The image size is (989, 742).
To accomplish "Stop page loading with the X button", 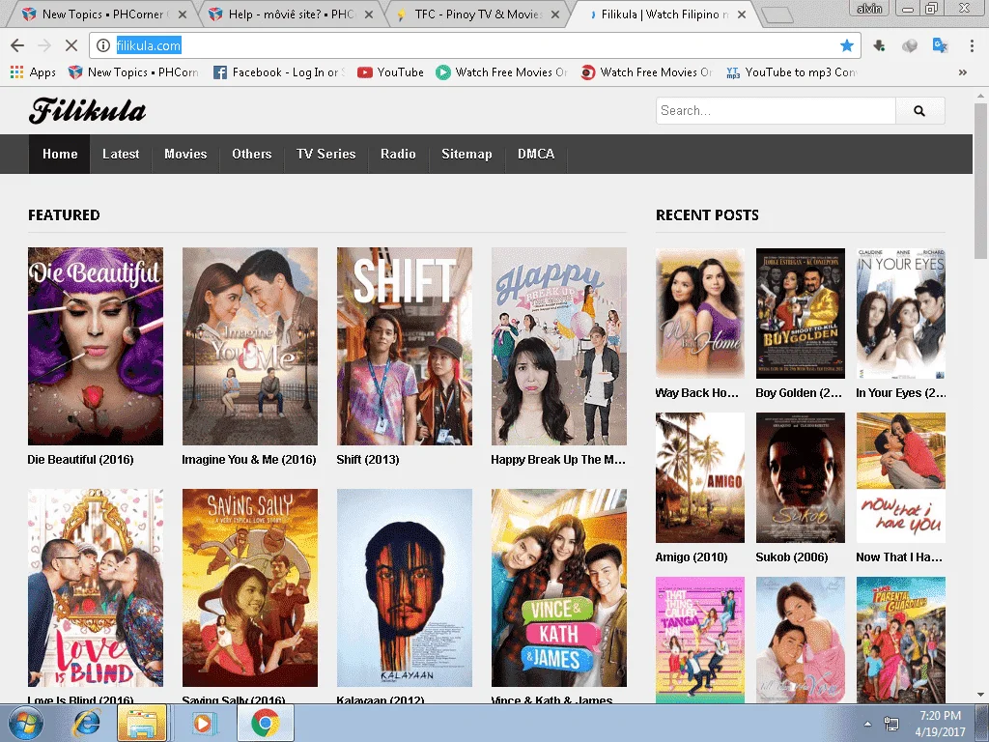I will pyautogui.click(x=71, y=45).
